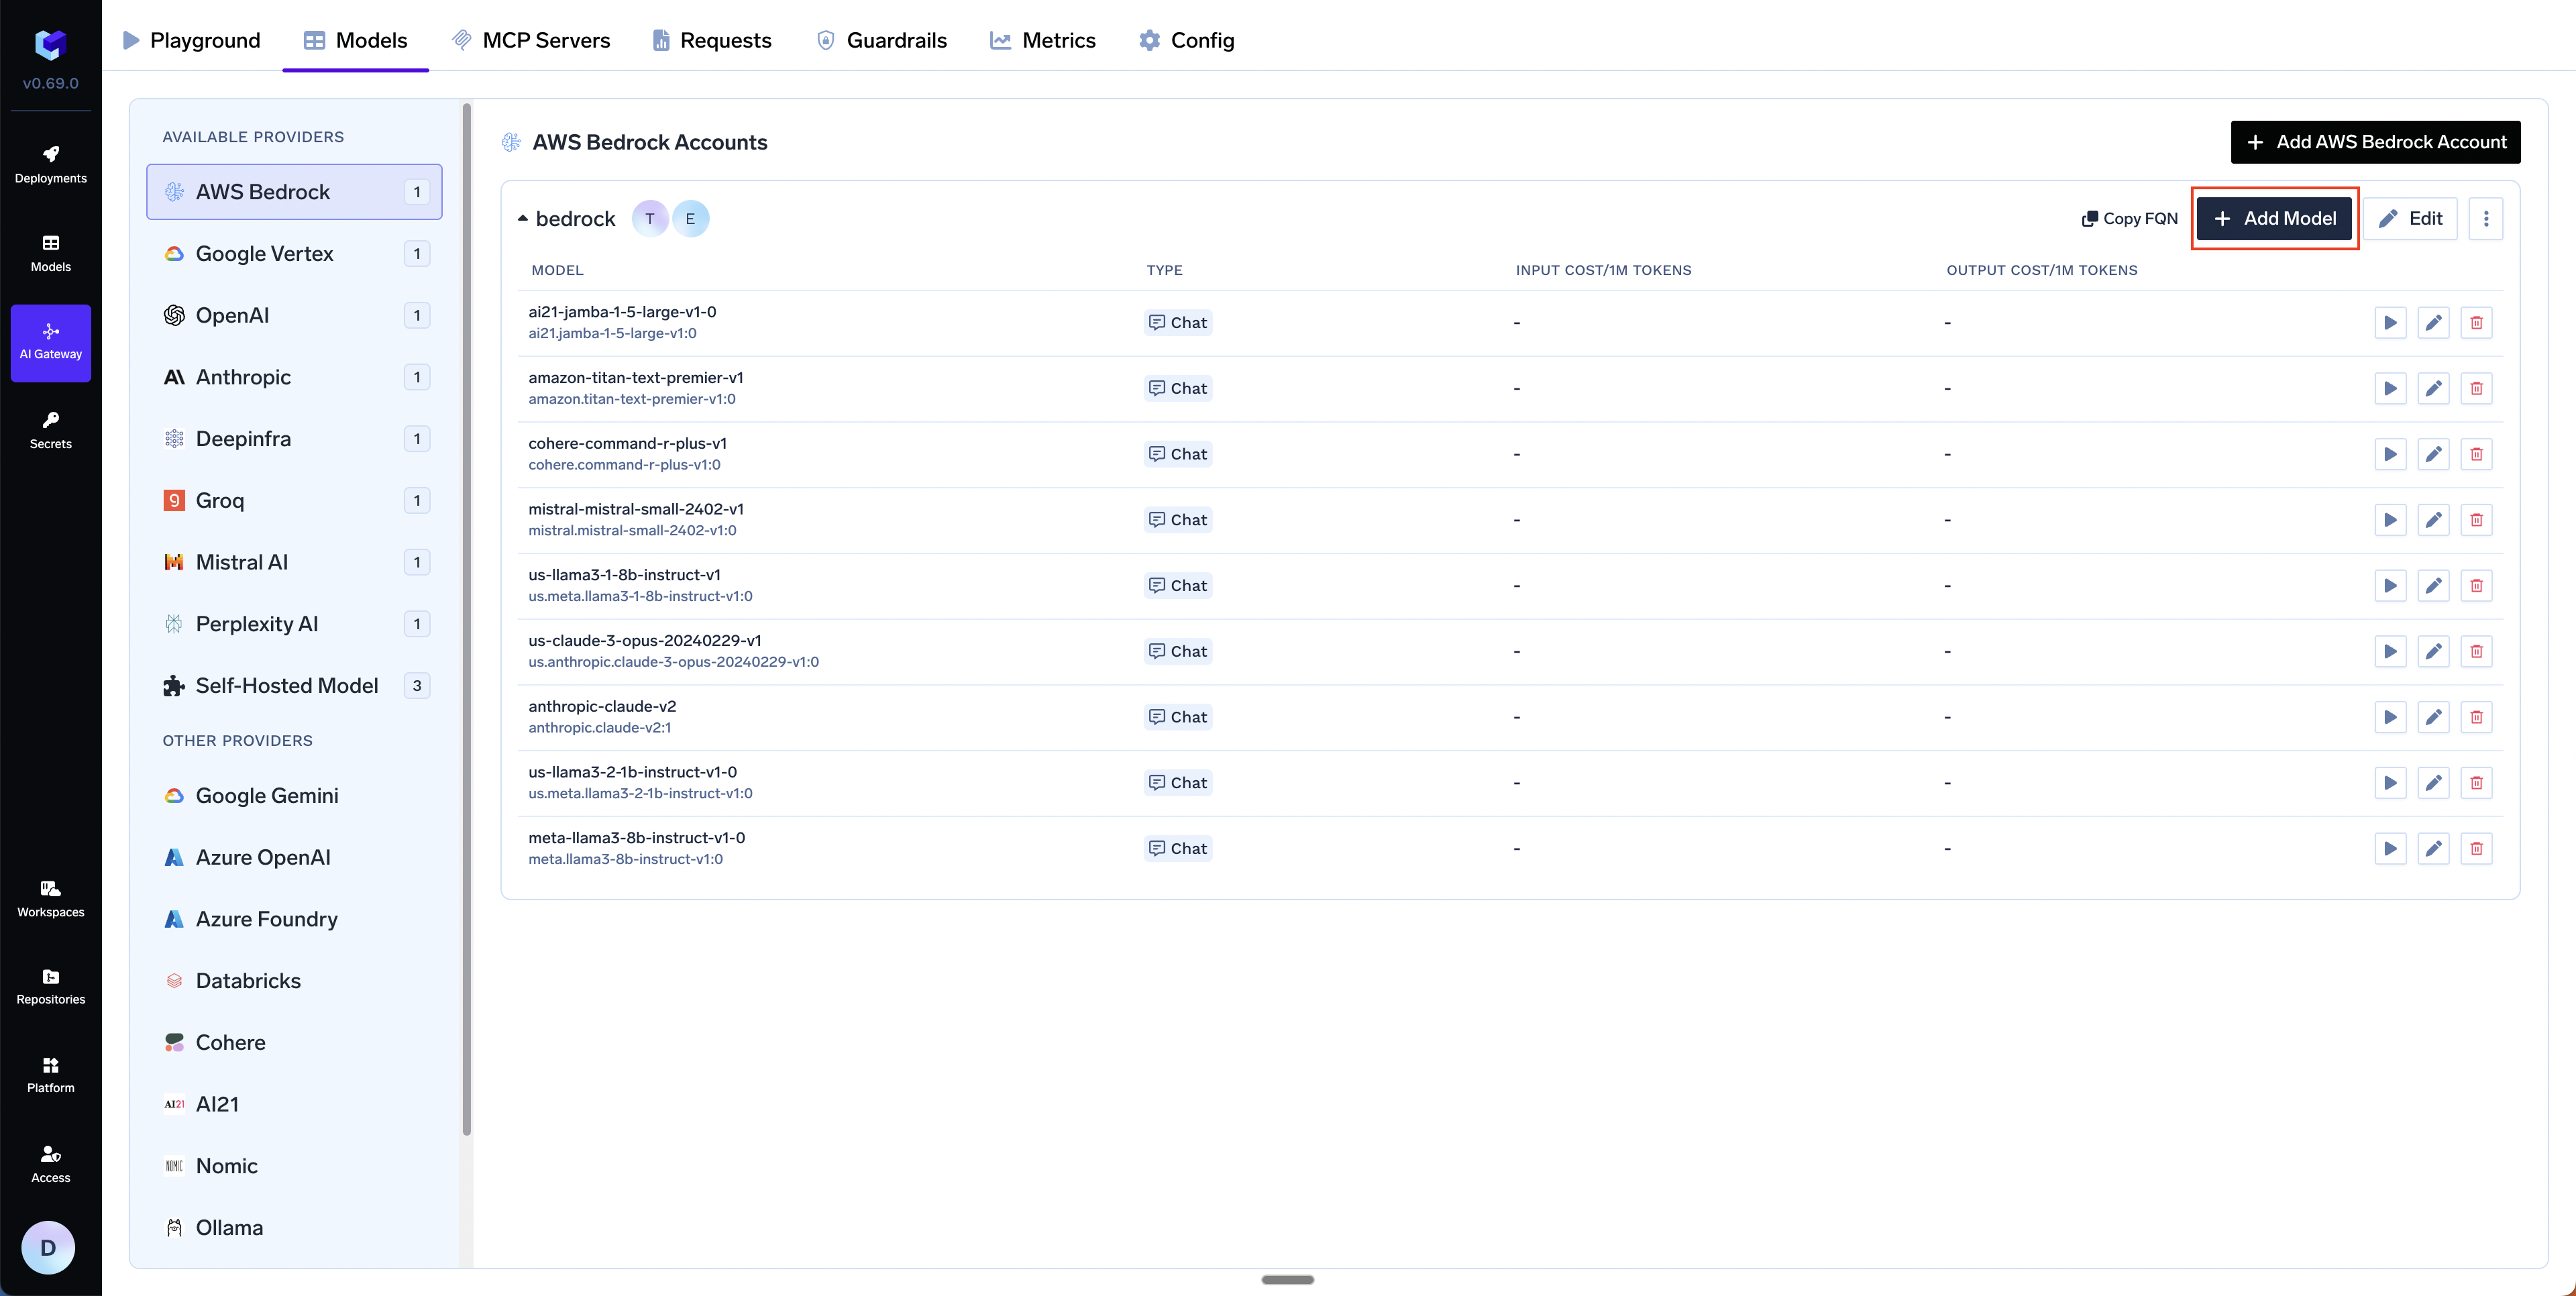The width and height of the screenshot is (2576, 1296).
Task: Select the Deepinfra provider
Action: pos(294,439)
